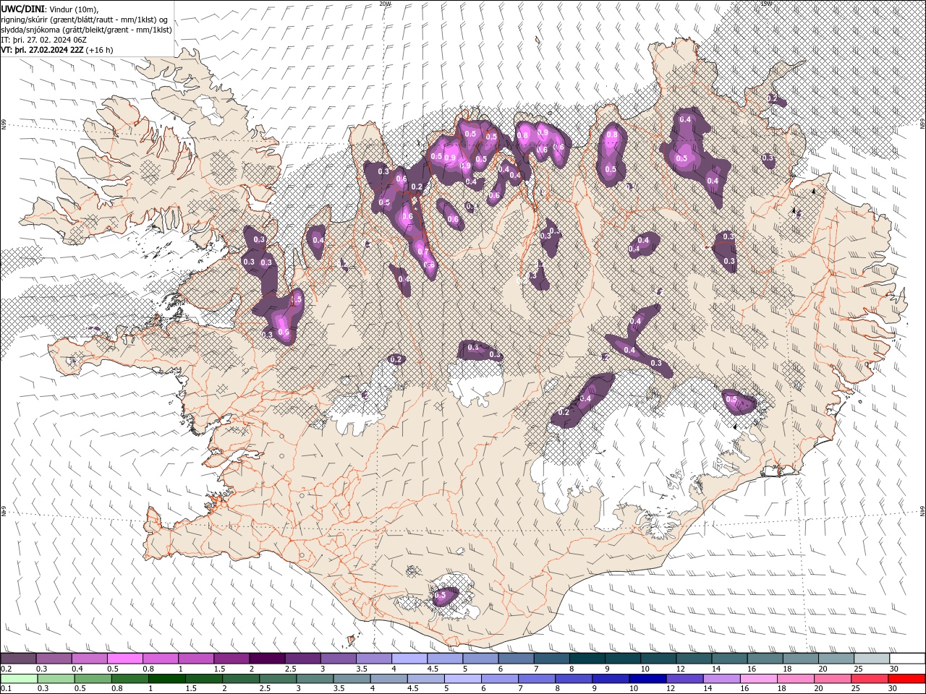This screenshot has height=694, width=926.
Task: Click the light violet swatch labeled 14 in bottom legend
Action: point(721,678)
